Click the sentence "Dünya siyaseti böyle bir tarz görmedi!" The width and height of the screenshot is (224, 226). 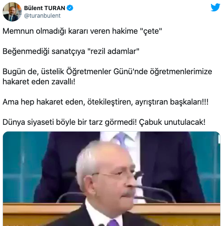69,122
